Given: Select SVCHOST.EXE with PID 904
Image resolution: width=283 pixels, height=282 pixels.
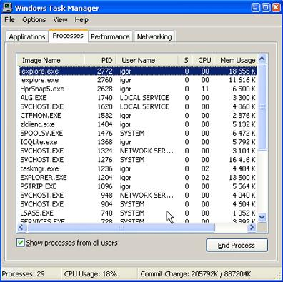Looking at the screenshot, I should (138, 204).
